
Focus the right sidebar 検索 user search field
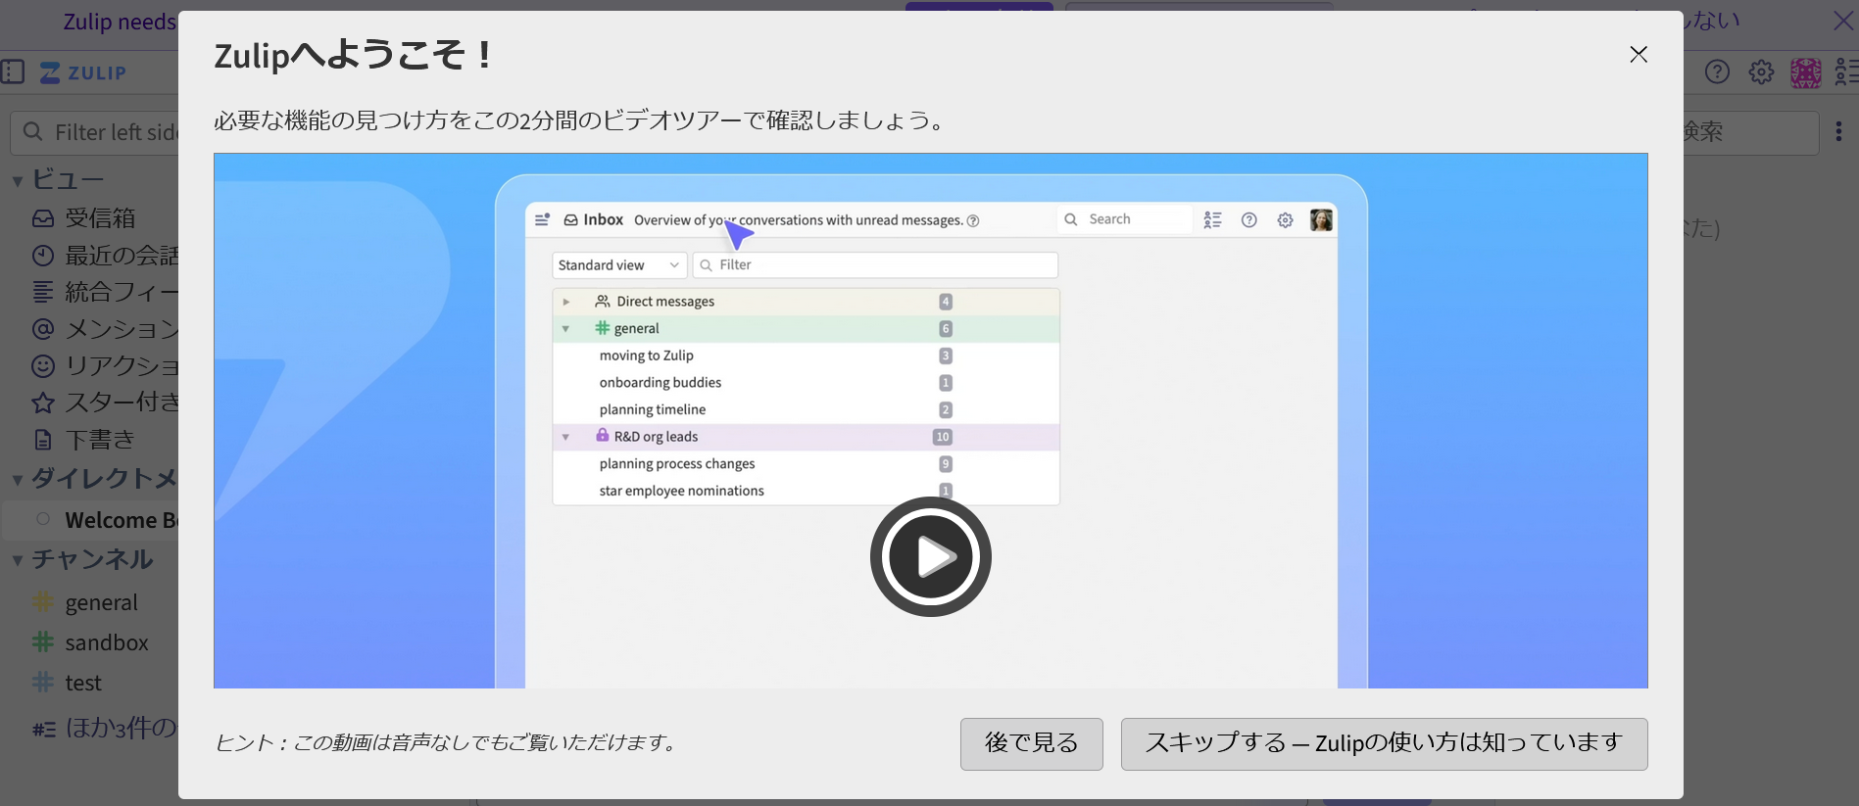click(1750, 132)
